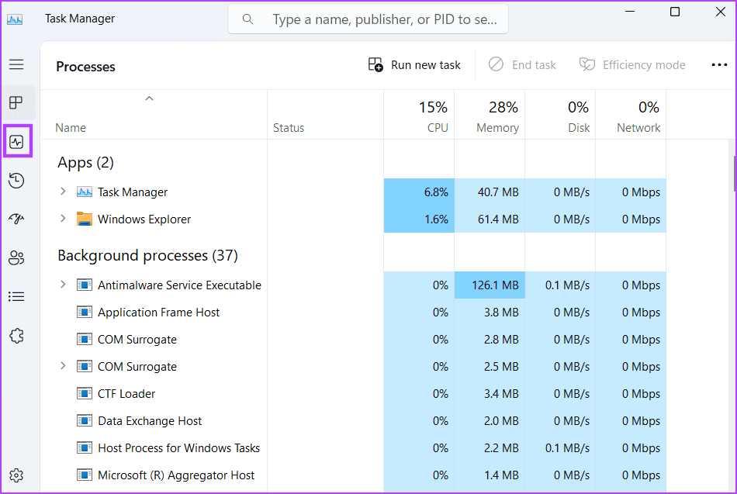Select the CTF Loader row name
The height and width of the screenshot is (494, 737).
pos(126,394)
